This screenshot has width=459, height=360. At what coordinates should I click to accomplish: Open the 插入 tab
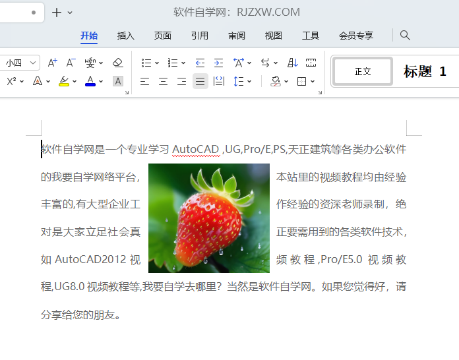tap(126, 36)
